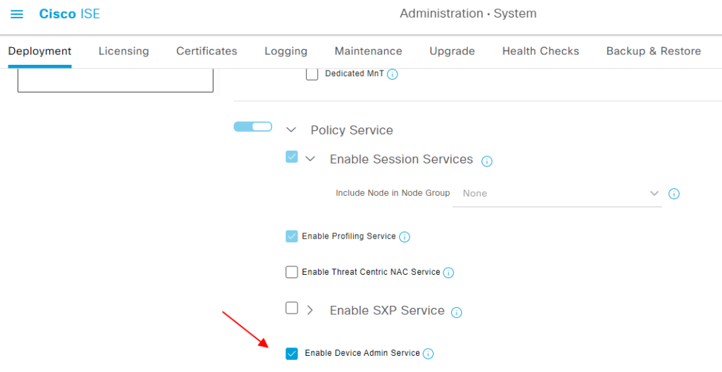The image size is (722, 372).
Task: Open Include Node in Node Group dropdown
Action: pyautogui.click(x=556, y=194)
